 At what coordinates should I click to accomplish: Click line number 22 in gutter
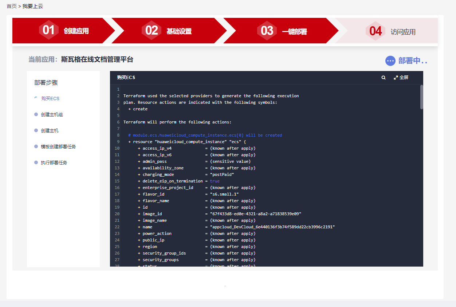tap(117, 227)
